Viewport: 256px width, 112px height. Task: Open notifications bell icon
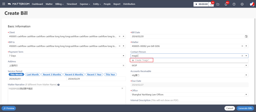(226, 4)
